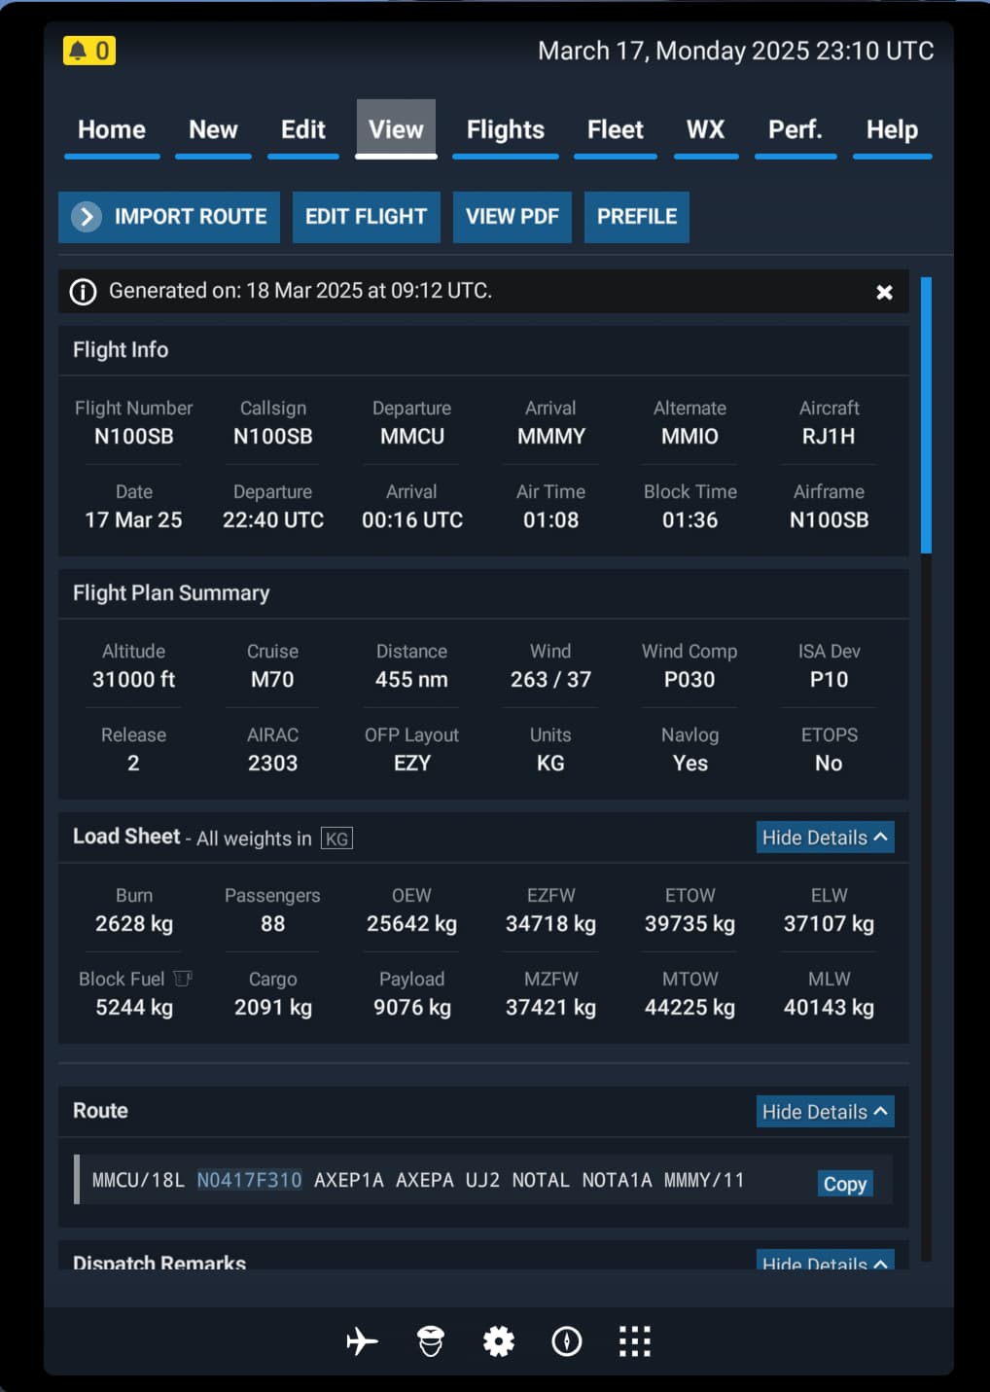Image resolution: width=990 pixels, height=1392 pixels.
Task: Click the N0417F310 route speed/level link
Action: 249,1180
